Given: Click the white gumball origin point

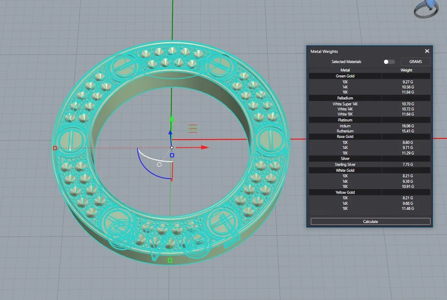Looking at the screenshot, I should [x=172, y=148].
